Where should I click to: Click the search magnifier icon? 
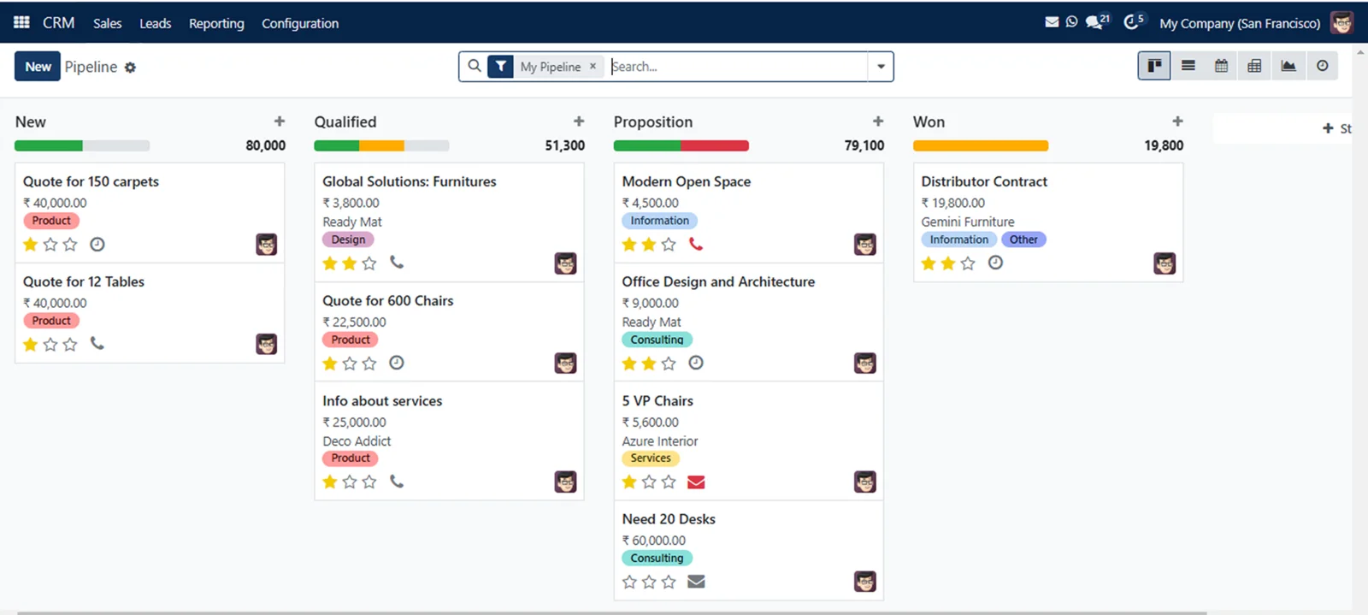tap(475, 66)
